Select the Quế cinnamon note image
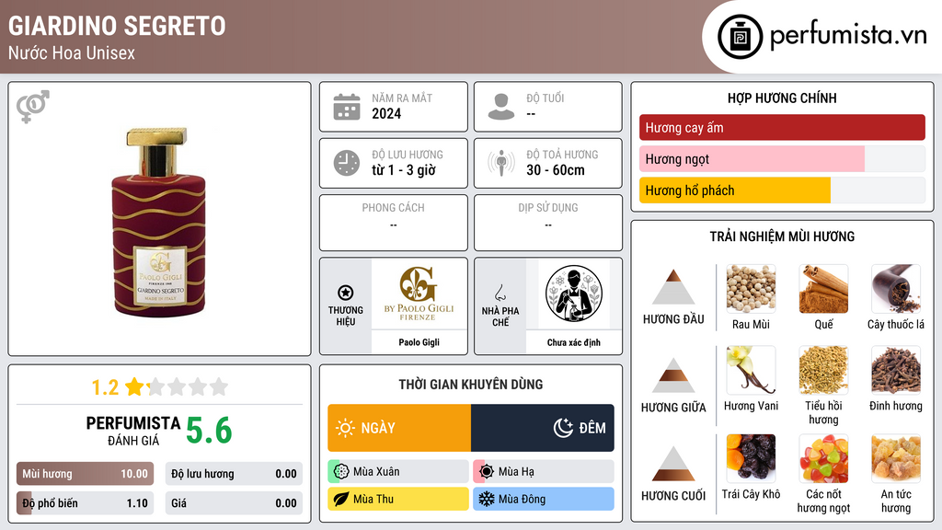The width and height of the screenshot is (942, 530). 823,289
